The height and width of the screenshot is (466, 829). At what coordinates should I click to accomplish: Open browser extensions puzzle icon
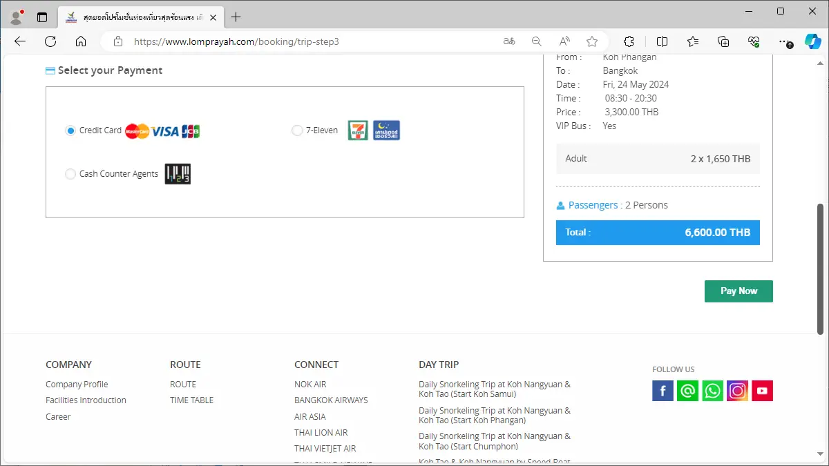pos(629,41)
